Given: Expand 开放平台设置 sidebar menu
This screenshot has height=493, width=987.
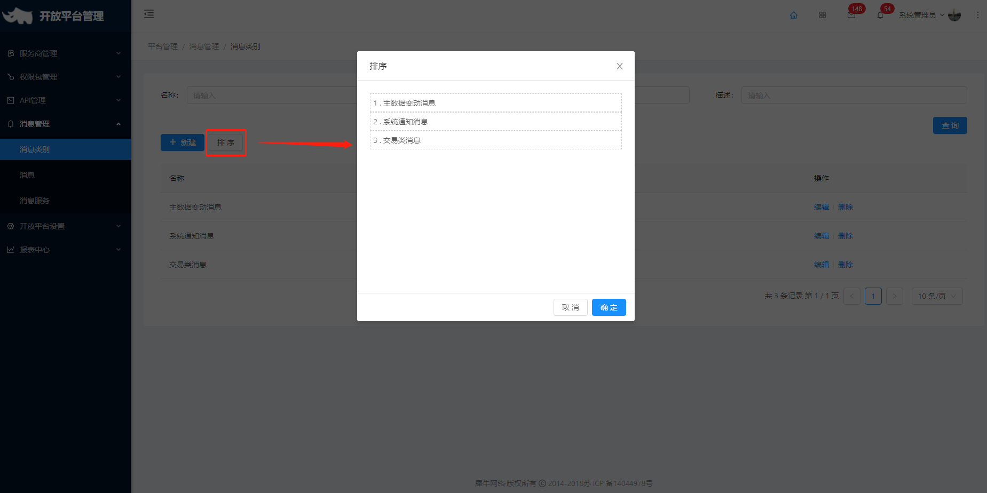Looking at the screenshot, I should [65, 226].
